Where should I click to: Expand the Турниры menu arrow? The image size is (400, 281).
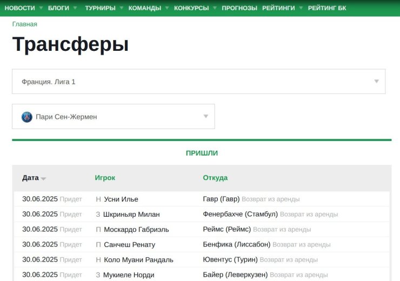pyautogui.click(x=121, y=8)
